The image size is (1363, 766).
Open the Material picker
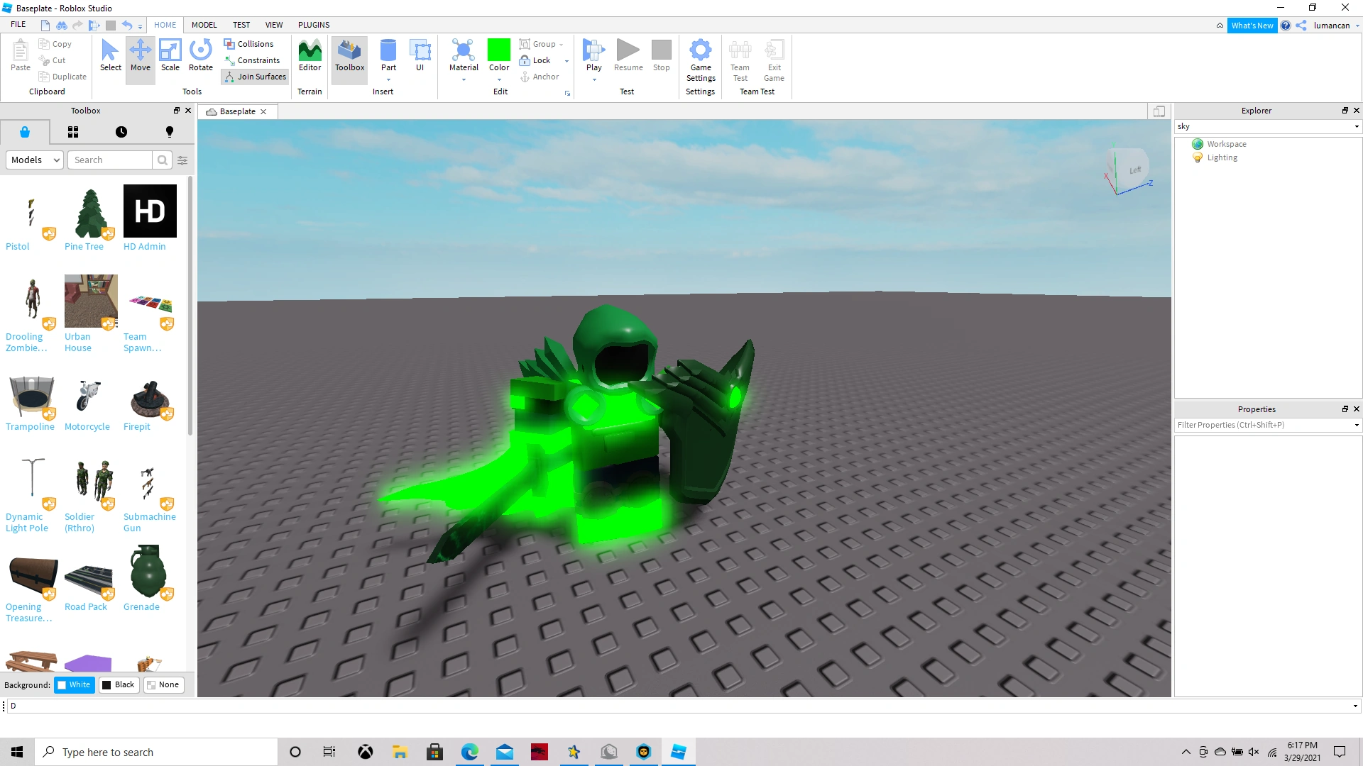464,55
